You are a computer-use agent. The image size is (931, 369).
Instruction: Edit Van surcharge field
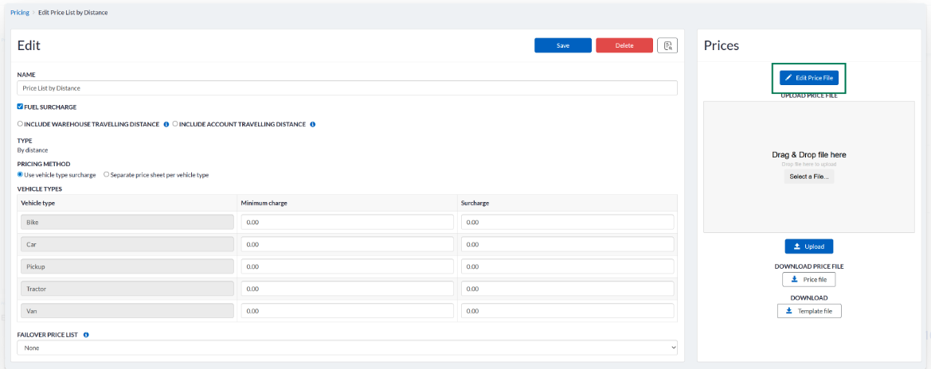point(568,311)
